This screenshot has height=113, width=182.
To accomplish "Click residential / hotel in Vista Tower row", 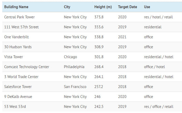I will (x=159, y=57).
